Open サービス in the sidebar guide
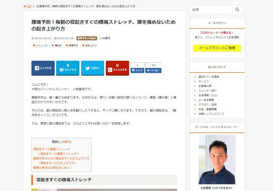 click(203, 81)
